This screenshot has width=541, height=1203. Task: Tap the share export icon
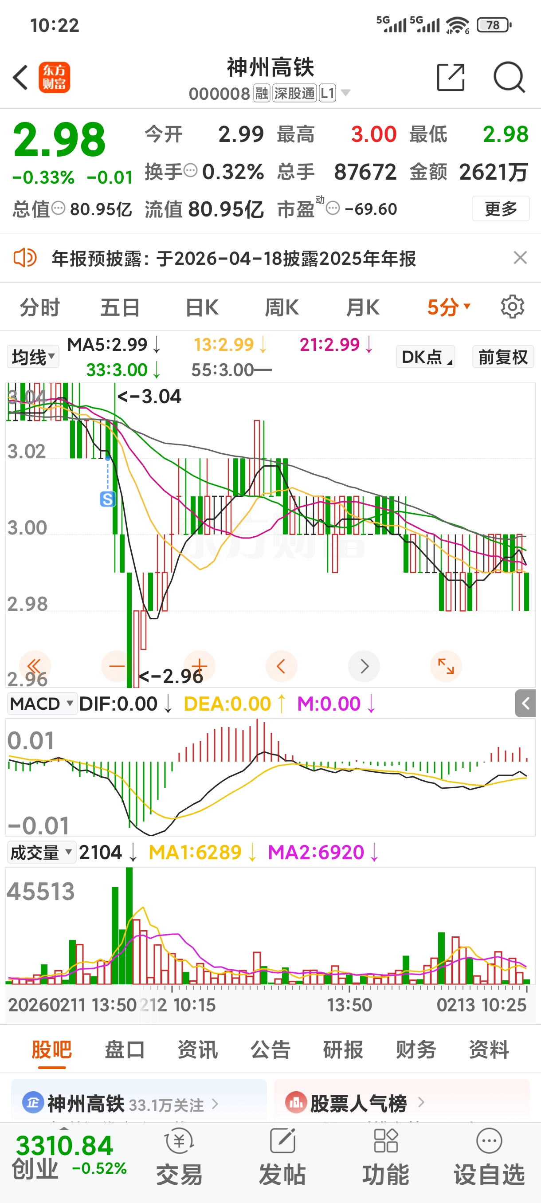coord(451,77)
